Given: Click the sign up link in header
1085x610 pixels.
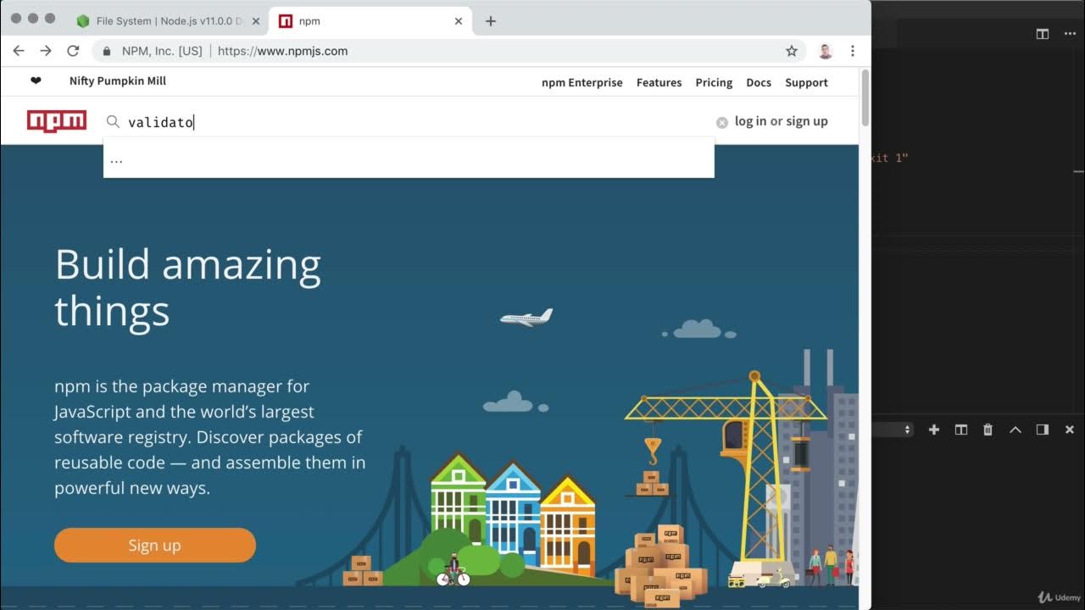Looking at the screenshot, I should (x=807, y=121).
